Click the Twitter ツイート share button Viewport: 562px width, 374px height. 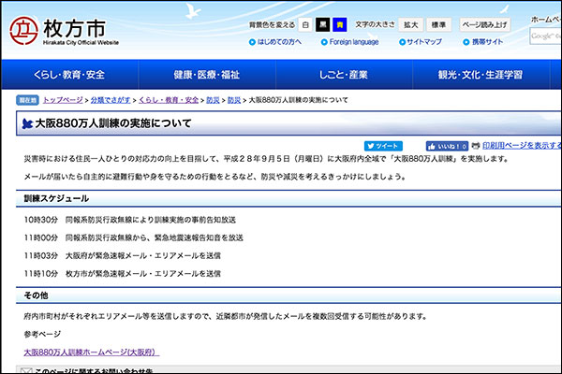pos(383,146)
